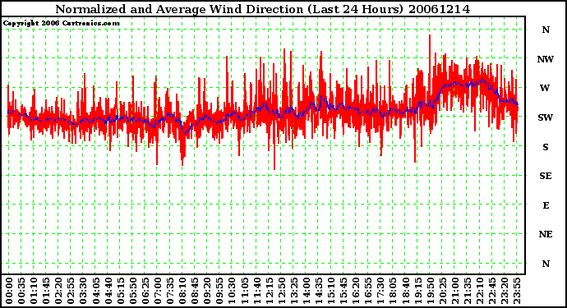
Task: Click the '02:20' time axis label
Action: coord(58,291)
